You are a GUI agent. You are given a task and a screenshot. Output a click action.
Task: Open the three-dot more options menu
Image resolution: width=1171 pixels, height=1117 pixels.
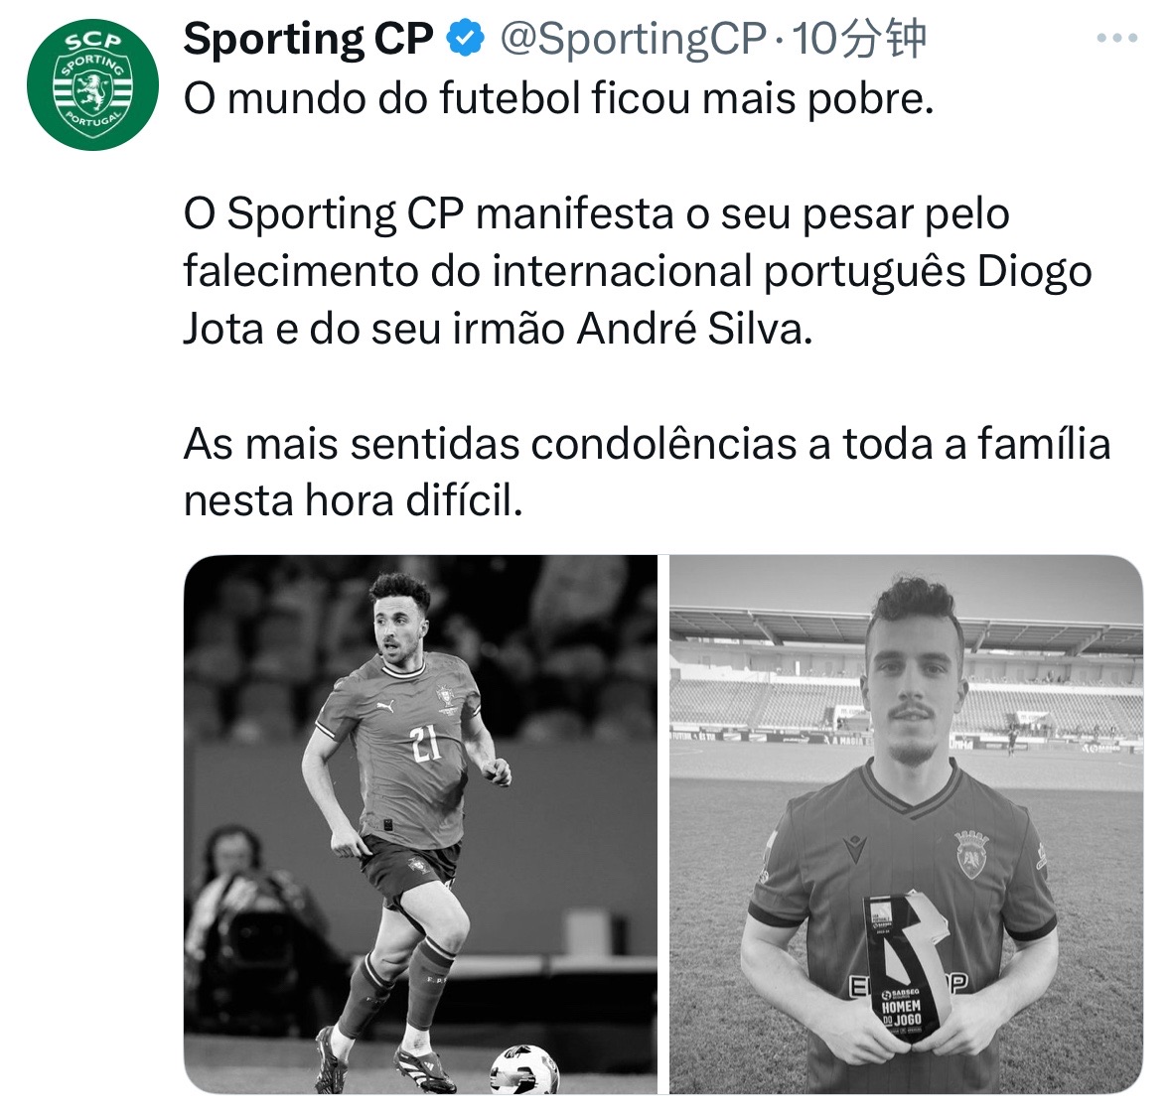click(1117, 38)
